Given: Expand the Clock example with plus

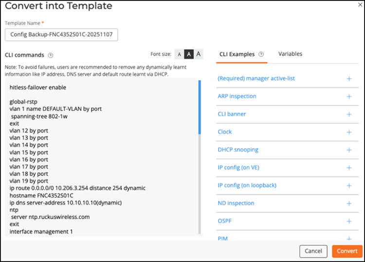Looking at the screenshot, I should [x=348, y=132].
